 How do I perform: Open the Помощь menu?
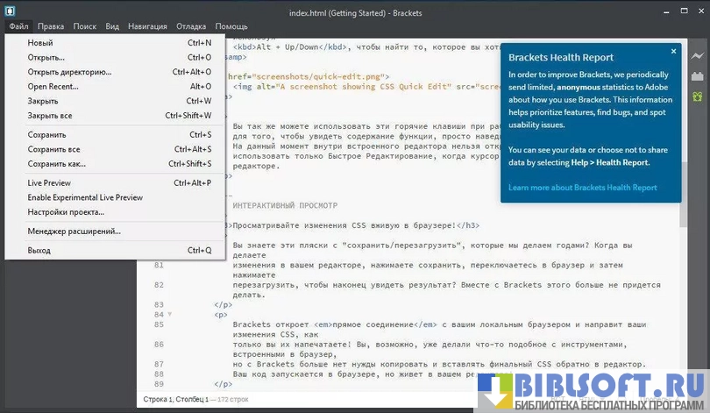tap(231, 27)
